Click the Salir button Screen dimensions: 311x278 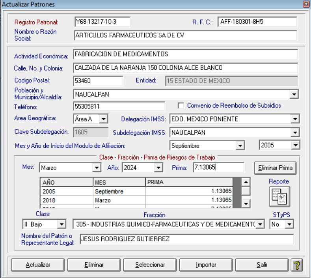(x=262, y=265)
